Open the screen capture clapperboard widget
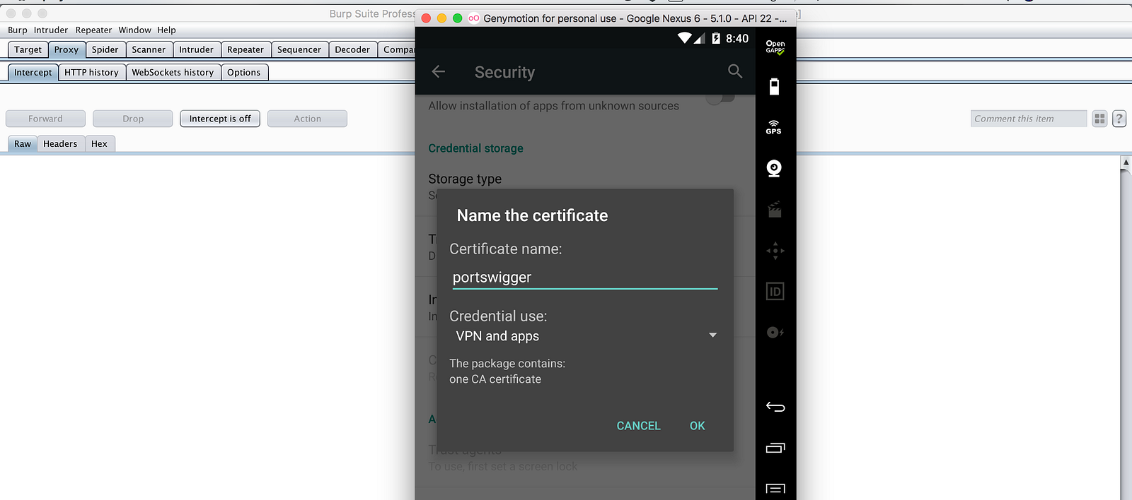1132x500 pixels. pos(775,209)
